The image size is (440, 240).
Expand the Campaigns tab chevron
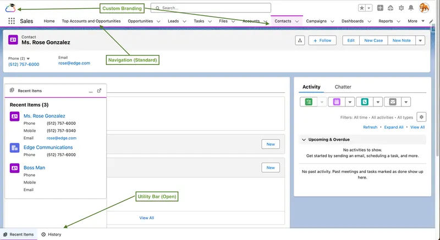332,21
